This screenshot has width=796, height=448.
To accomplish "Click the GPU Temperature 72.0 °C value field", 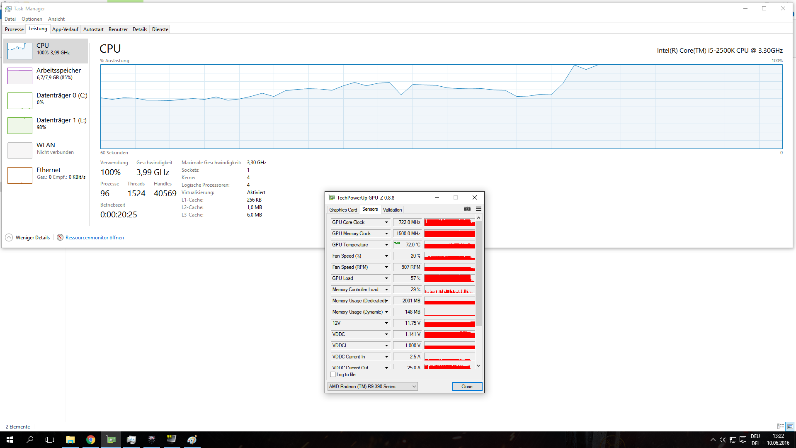I will (x=407, y=245).
